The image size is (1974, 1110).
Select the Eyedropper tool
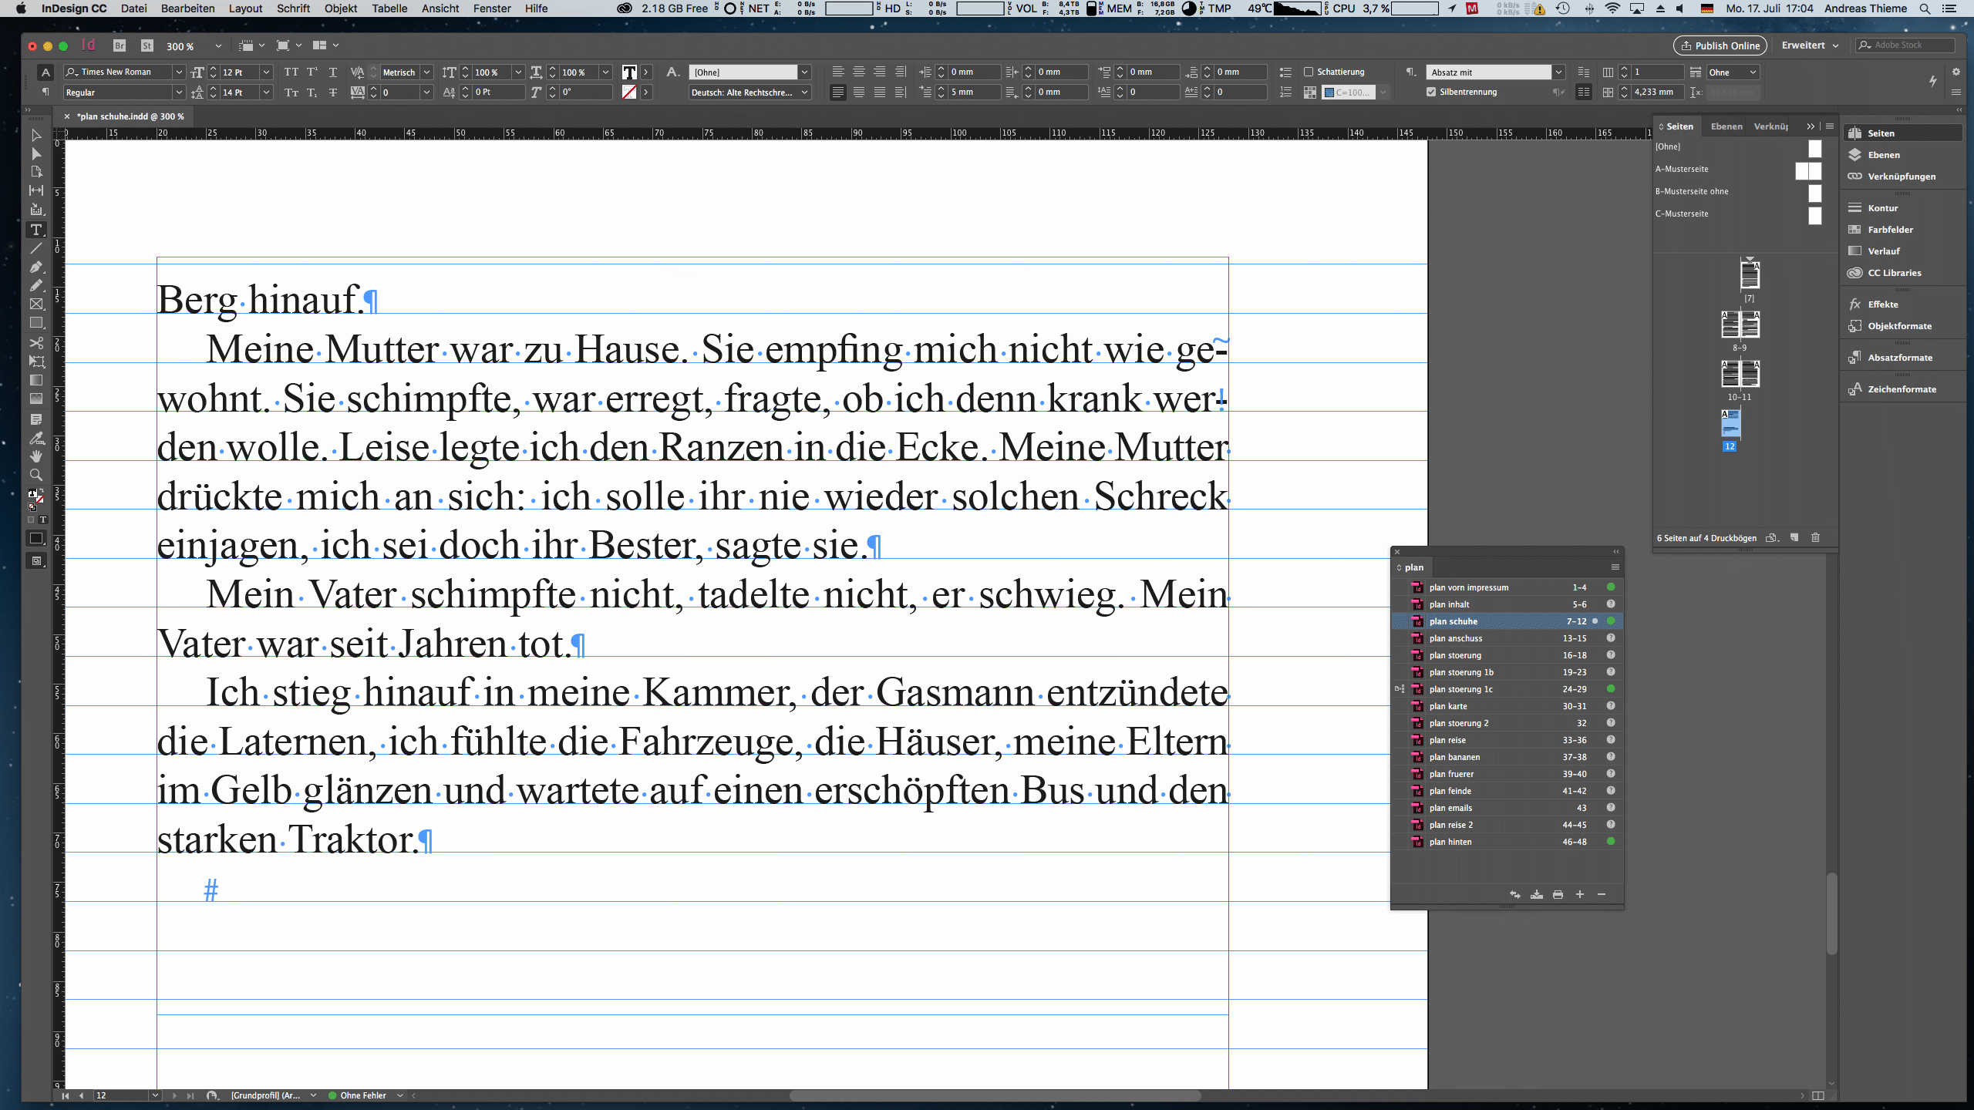click(35, 438)
